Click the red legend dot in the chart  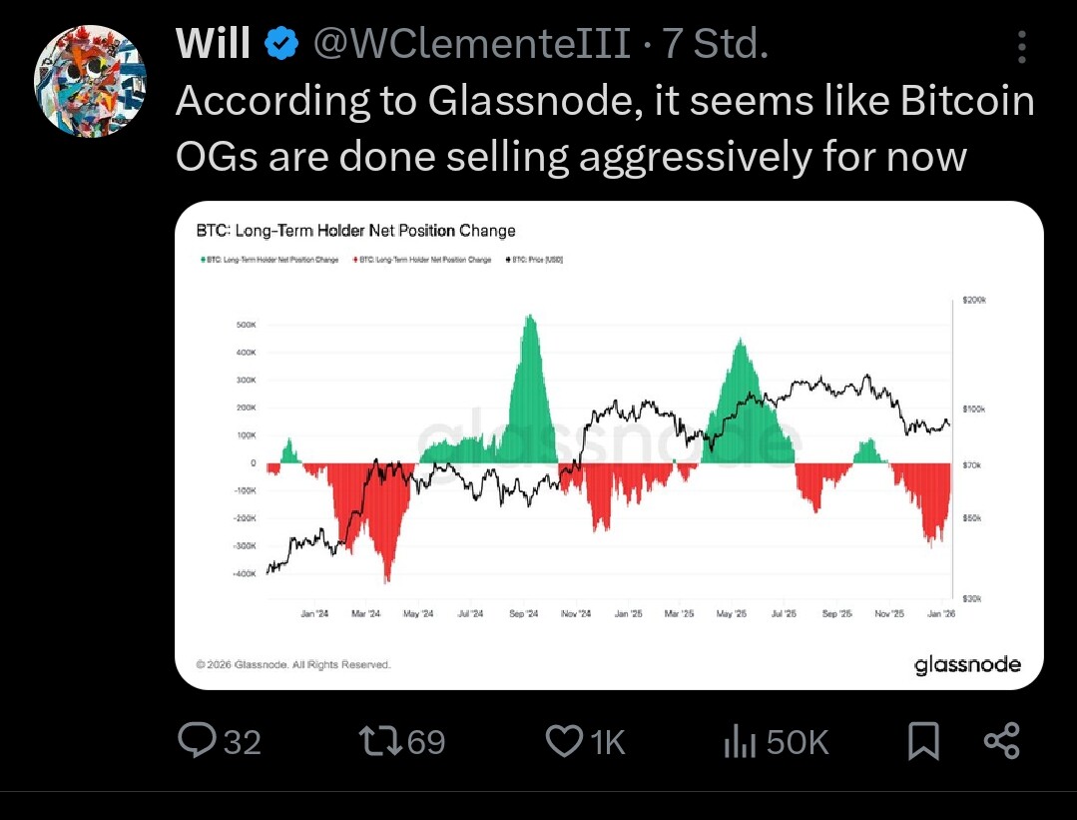(x=356, y=260)
